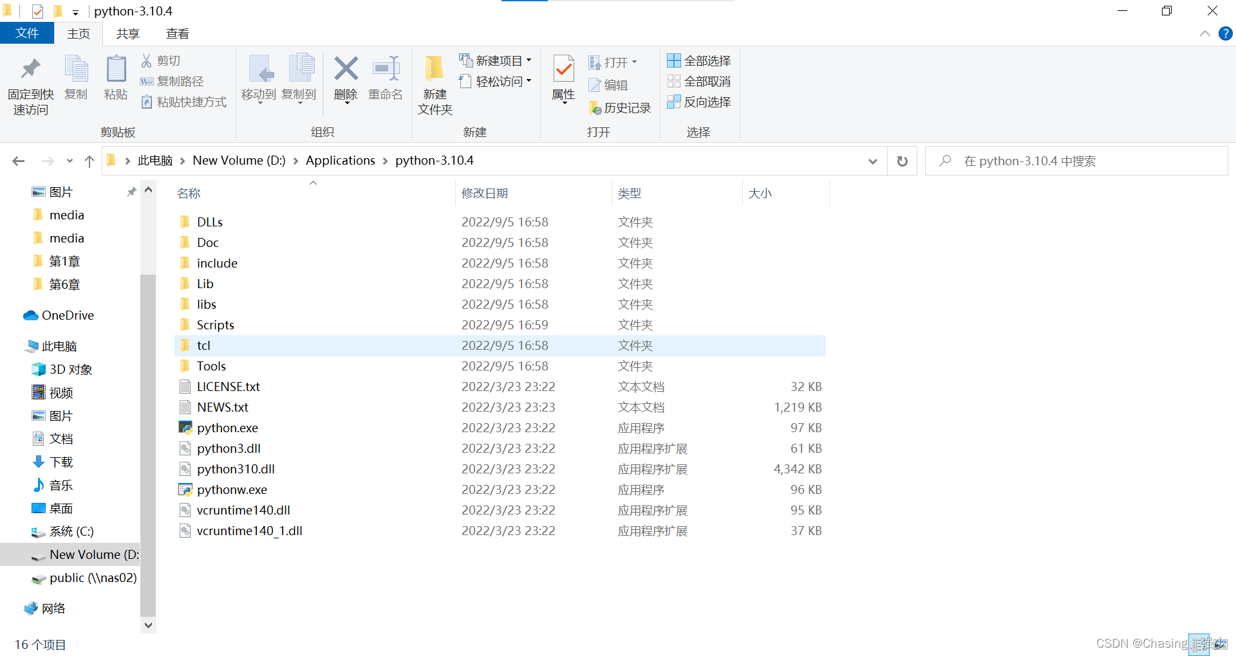Click Select None (全部取消)
Screen dimensions: 1236x656
pyautogui.click(x=699, y=81)
